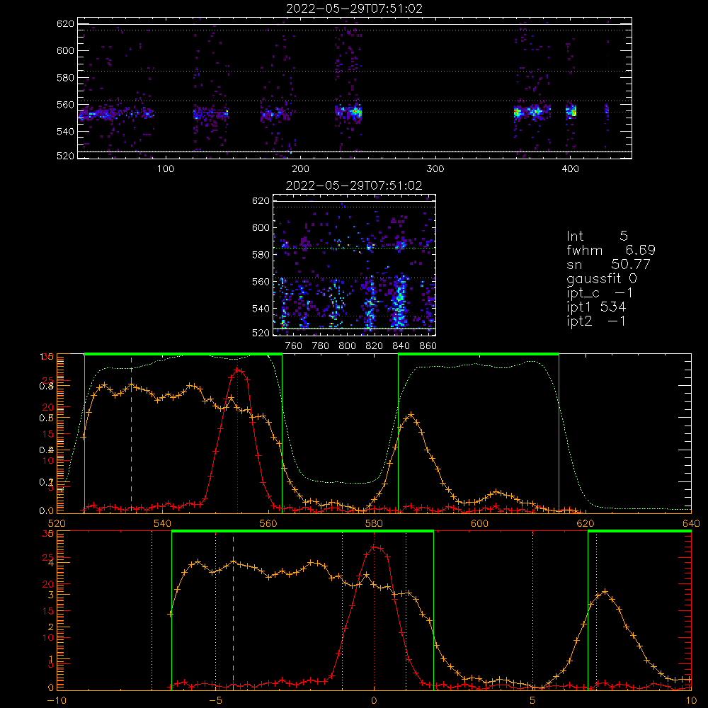Click the small middle image's 2022-05-29T07:51:02 title
The width and height of the screenshot is (708, 708).
coord(354,185)
